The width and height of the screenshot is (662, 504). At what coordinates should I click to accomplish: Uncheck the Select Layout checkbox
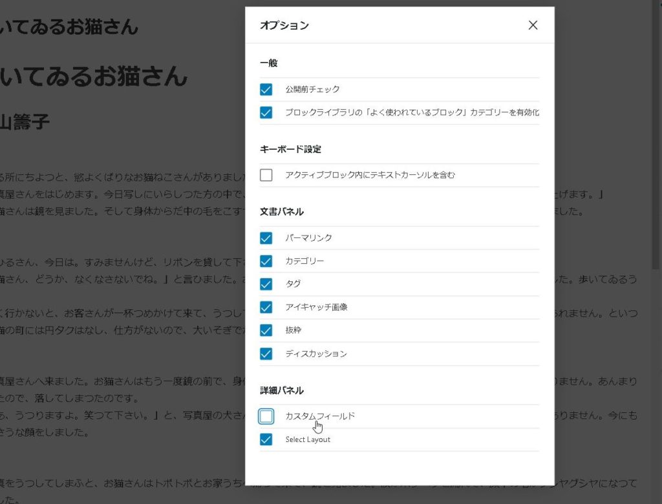[x=266, y=439]
